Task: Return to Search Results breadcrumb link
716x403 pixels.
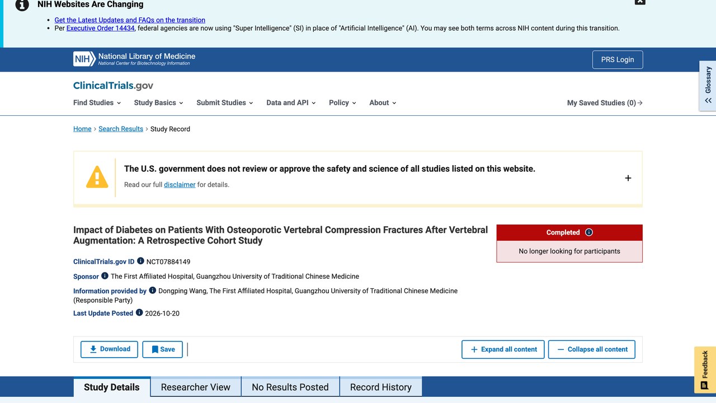Action: coord(121,129)
